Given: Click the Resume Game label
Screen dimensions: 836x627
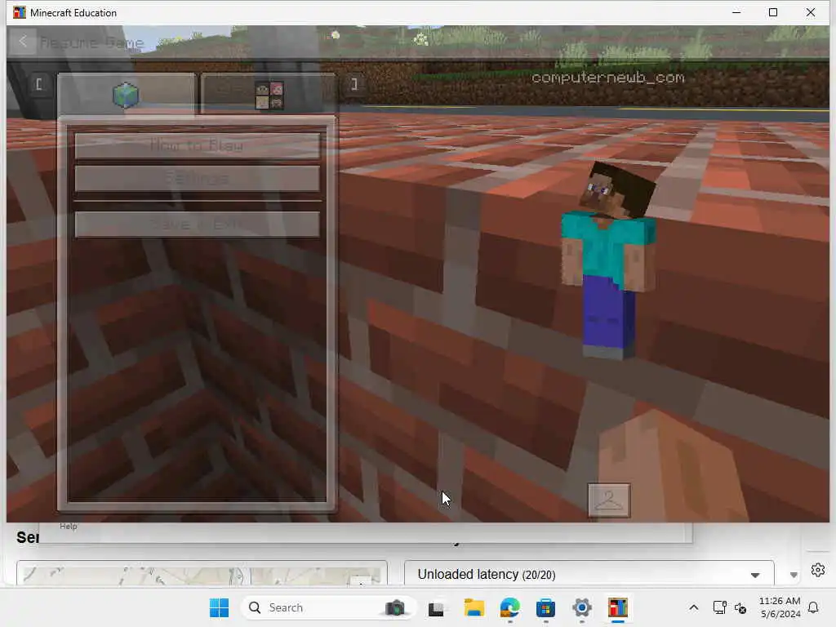Looking at the screenshot, I should tap(91, 43).
